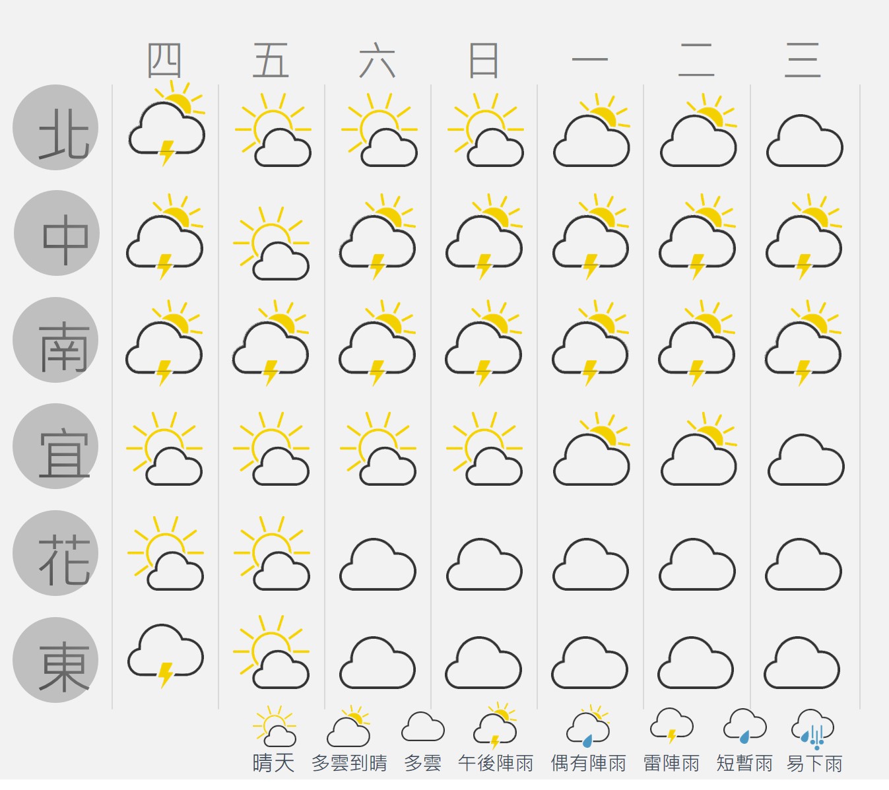Click the 四 weekday column header
This screenshot has height=790, width=889.
[x=164, y=61]
